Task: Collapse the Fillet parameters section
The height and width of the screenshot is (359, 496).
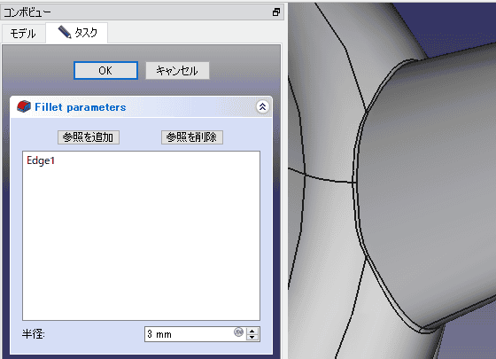Action: [262, 107]
